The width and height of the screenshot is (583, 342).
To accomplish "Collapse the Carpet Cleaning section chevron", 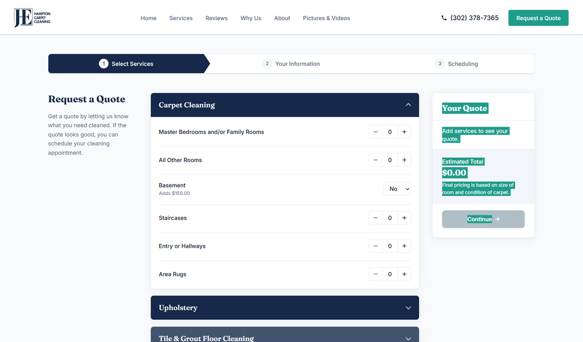I will pyautogui.click(x=408, y=105).
